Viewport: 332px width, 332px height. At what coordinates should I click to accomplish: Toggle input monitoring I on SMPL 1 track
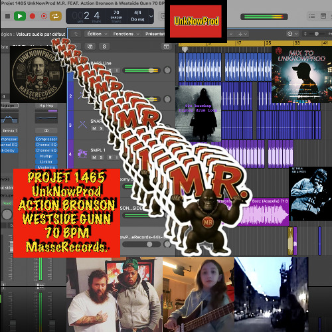click(117, 157)
